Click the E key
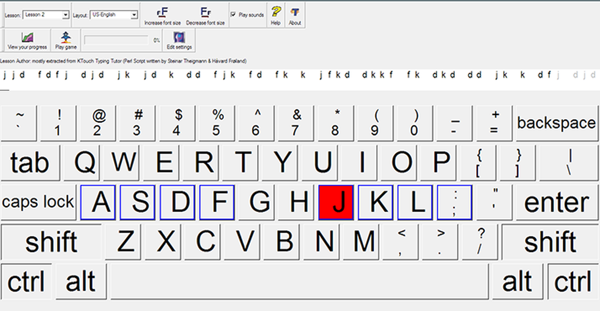The height and width of the screenshot is (311, 600). 161,163
